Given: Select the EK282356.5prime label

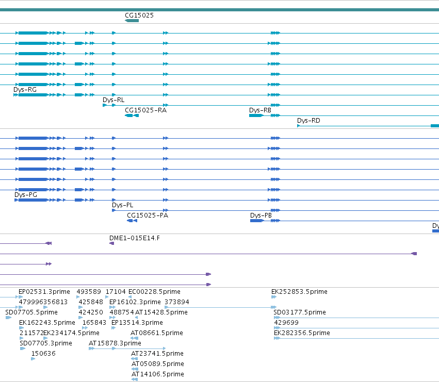Looking at the screenshot, I should coord(302,333).
